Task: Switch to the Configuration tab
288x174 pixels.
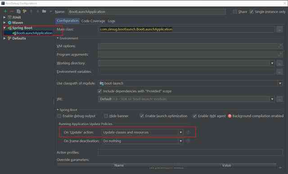Action: coord(67,21)
